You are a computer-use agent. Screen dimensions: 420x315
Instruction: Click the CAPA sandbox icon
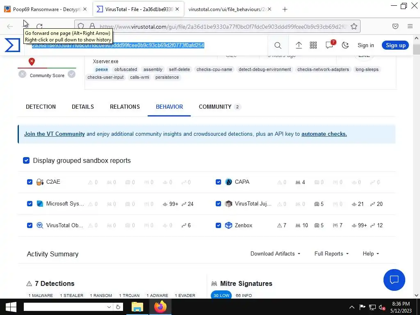[228, 182]
